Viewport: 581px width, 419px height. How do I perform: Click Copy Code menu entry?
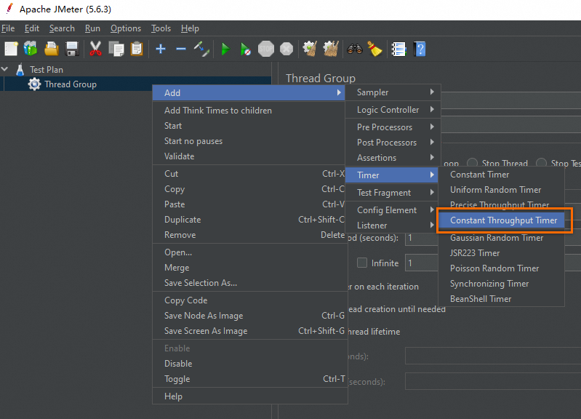click(249, 300)
